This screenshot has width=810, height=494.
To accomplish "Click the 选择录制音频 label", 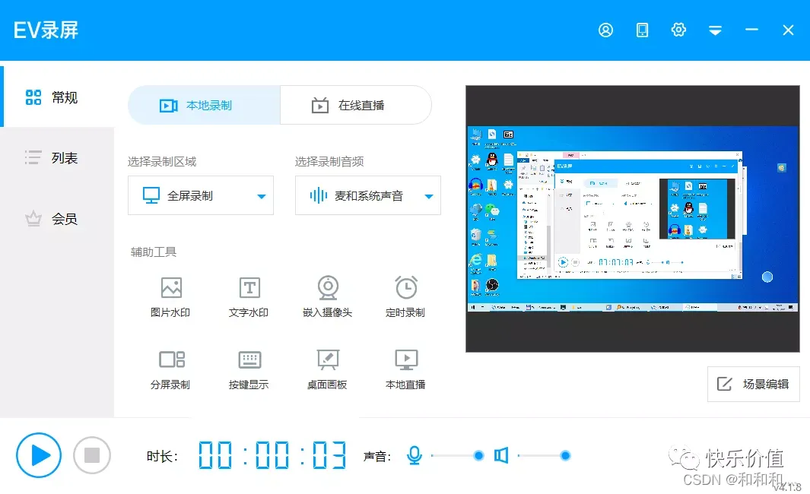I will 329,162.
